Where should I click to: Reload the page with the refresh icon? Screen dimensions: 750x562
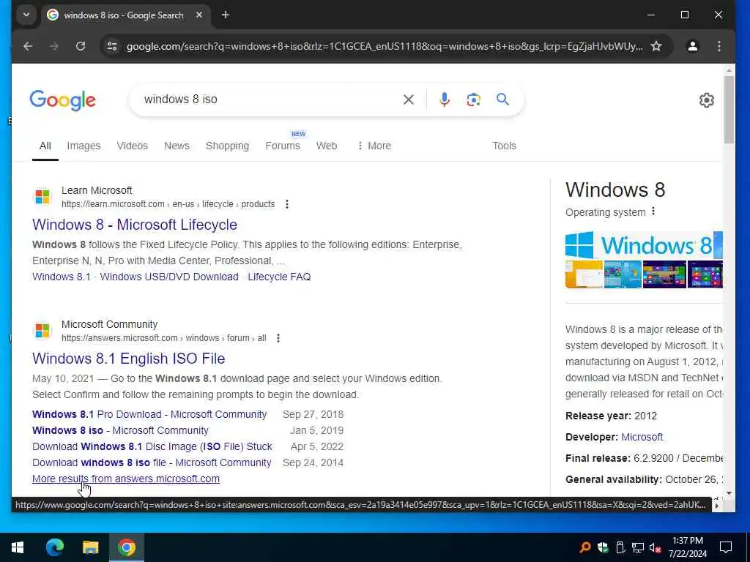(x=81, y=46)
